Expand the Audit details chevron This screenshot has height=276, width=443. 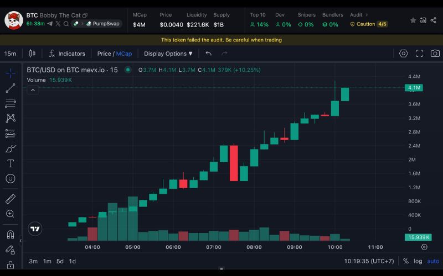coord(367,15)
